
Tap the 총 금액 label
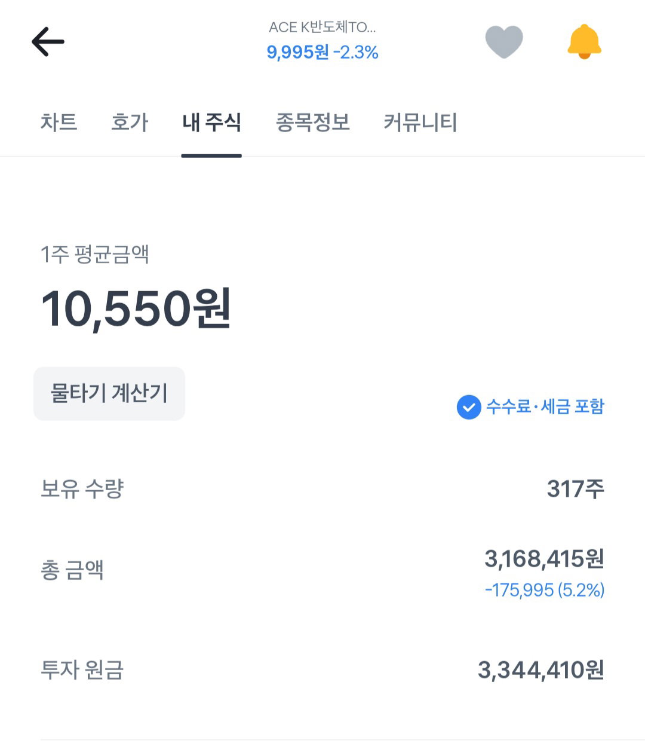point(72,570)
